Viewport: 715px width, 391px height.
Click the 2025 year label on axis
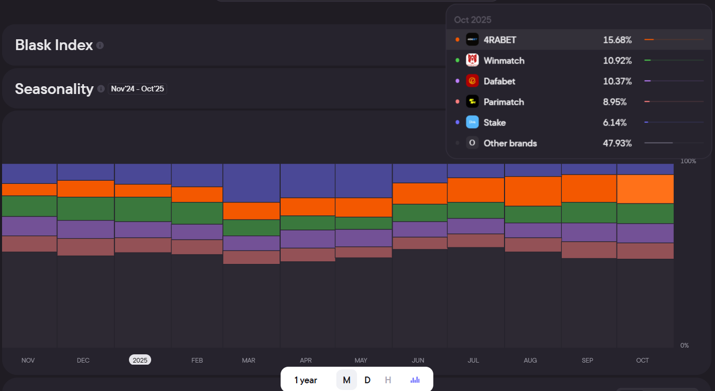click(140, 360)
